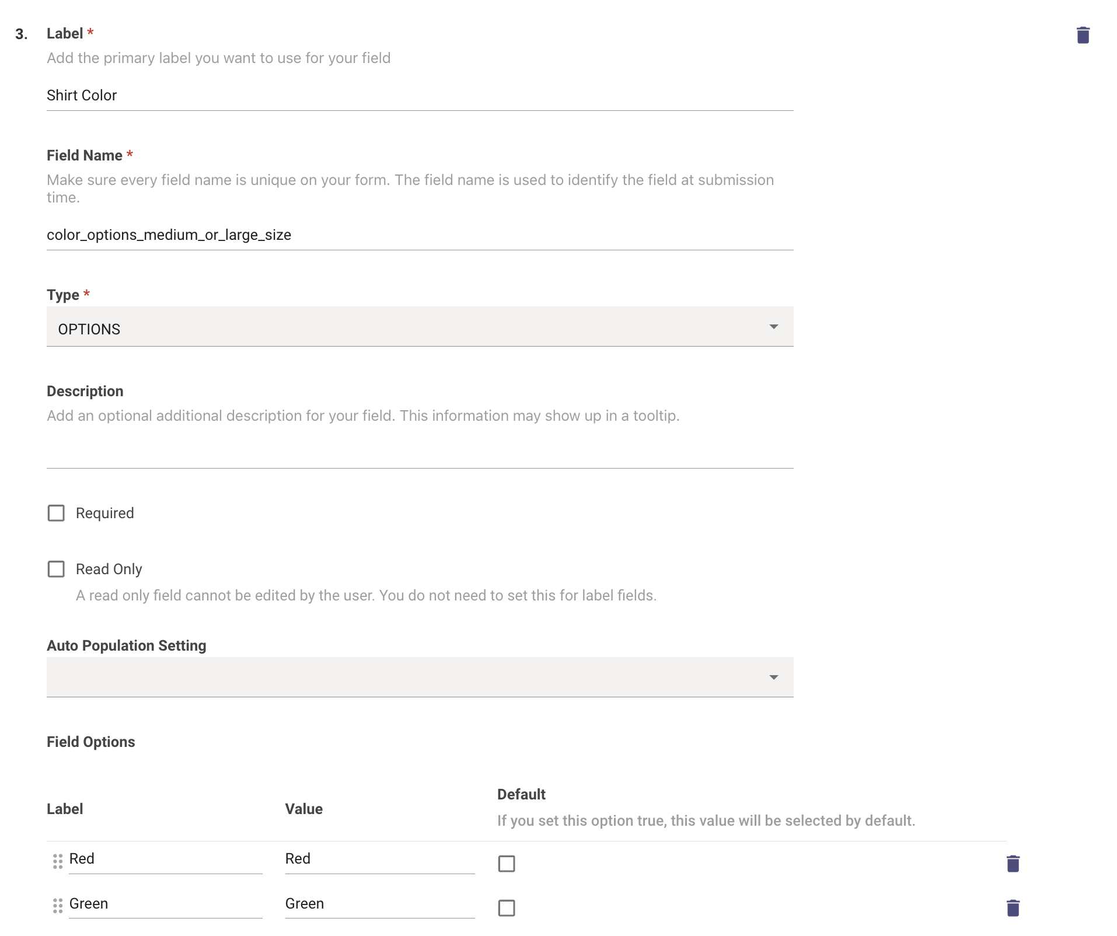Image resolution: width=1117 pixels, height=936 pixels.
Task: Click drag handle beside Red label
Action: [58, 861]
